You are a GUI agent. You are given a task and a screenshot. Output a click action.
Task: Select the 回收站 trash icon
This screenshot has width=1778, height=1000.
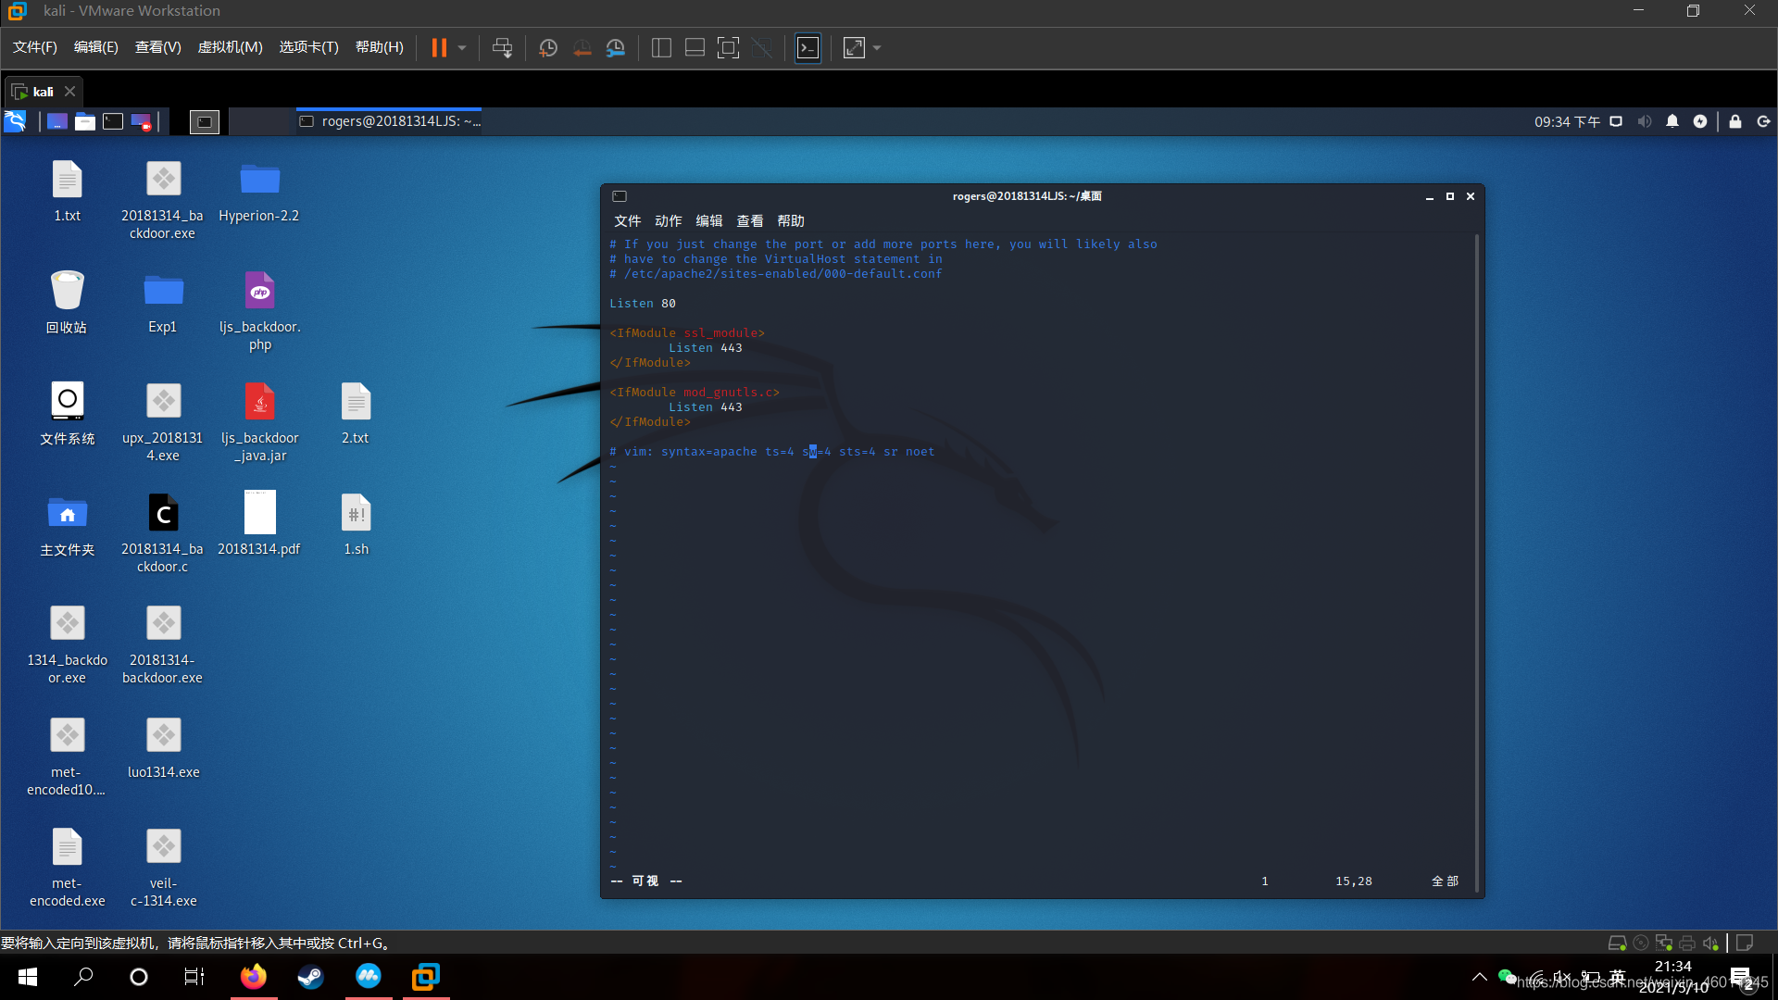tap(67, 303)
